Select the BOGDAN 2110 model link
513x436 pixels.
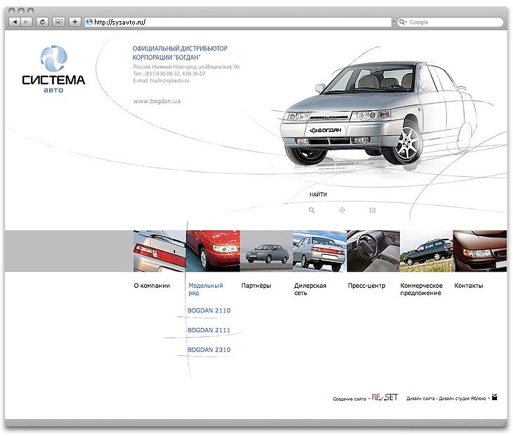(209, 310)
